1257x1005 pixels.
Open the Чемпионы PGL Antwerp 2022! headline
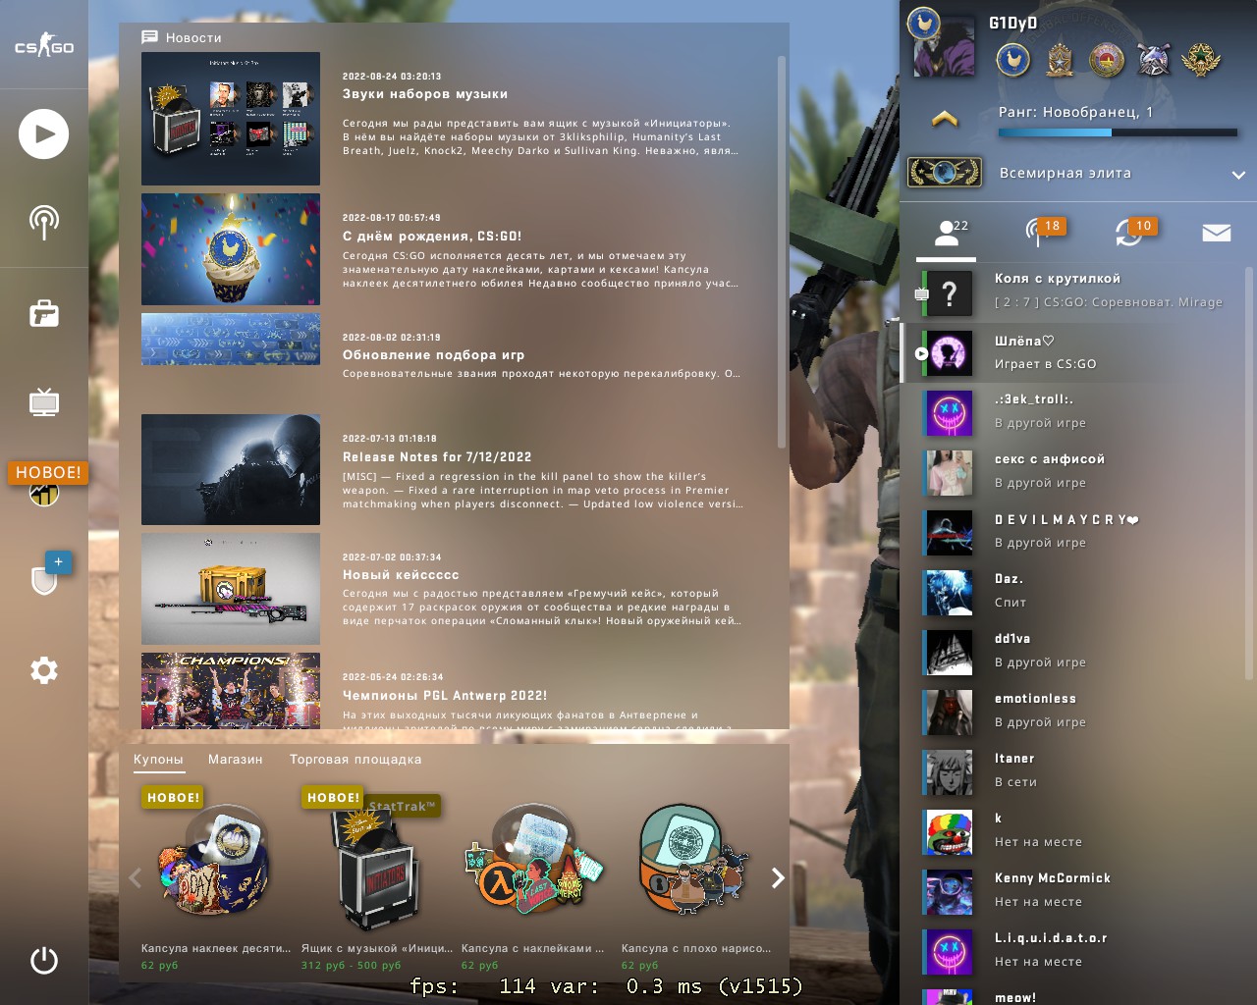(445, 696)
